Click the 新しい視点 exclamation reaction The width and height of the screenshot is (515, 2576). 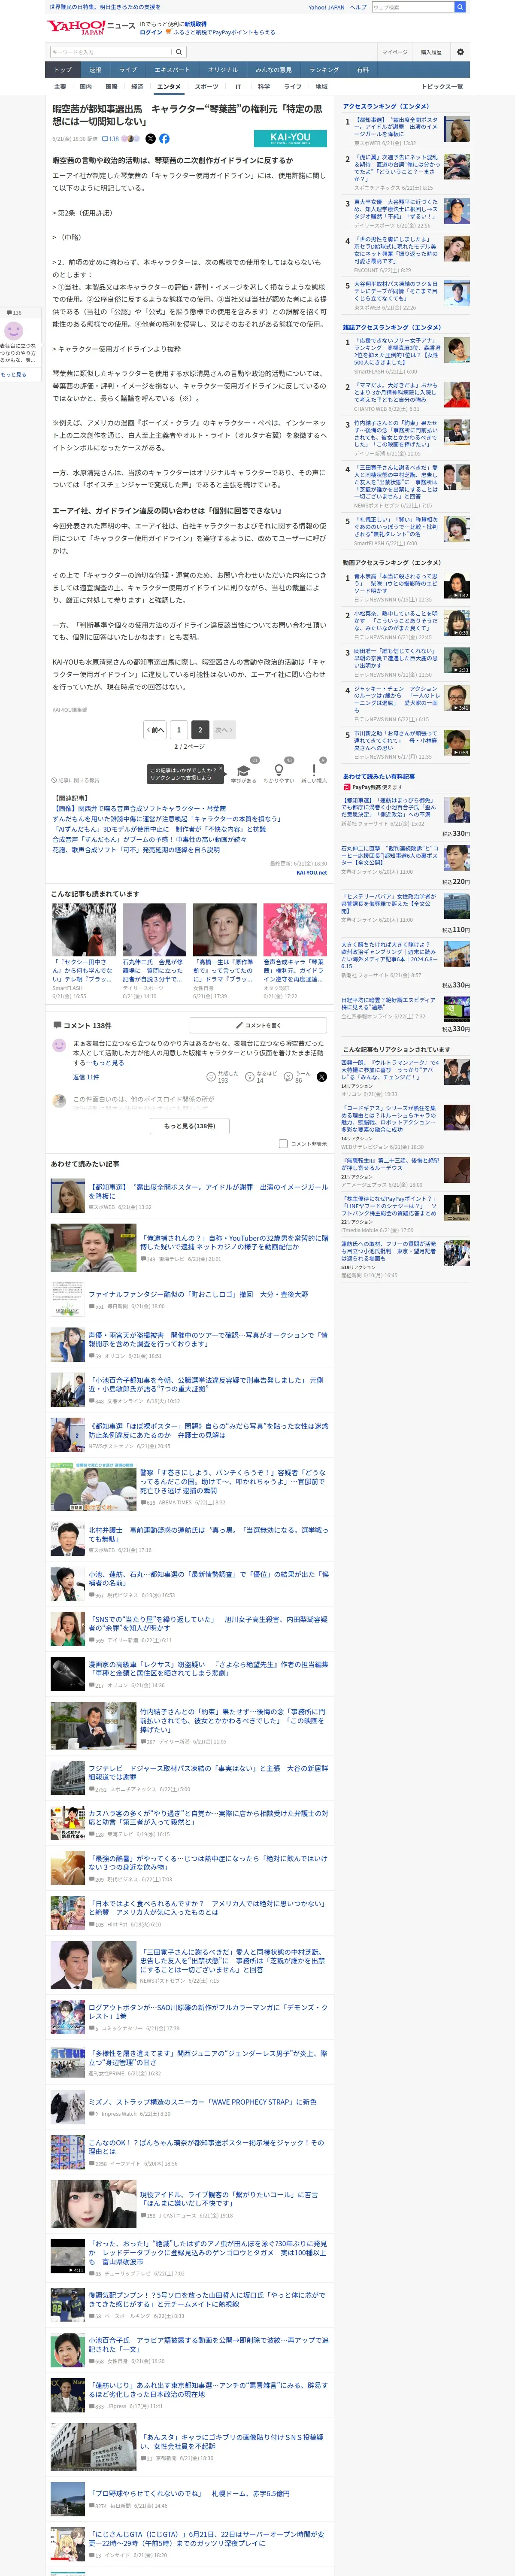pyautogui.click(x=314, y=772)
